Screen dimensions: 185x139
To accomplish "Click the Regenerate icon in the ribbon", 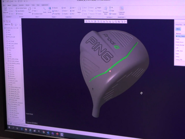I will pyautogui.click(x=5, y=9).
